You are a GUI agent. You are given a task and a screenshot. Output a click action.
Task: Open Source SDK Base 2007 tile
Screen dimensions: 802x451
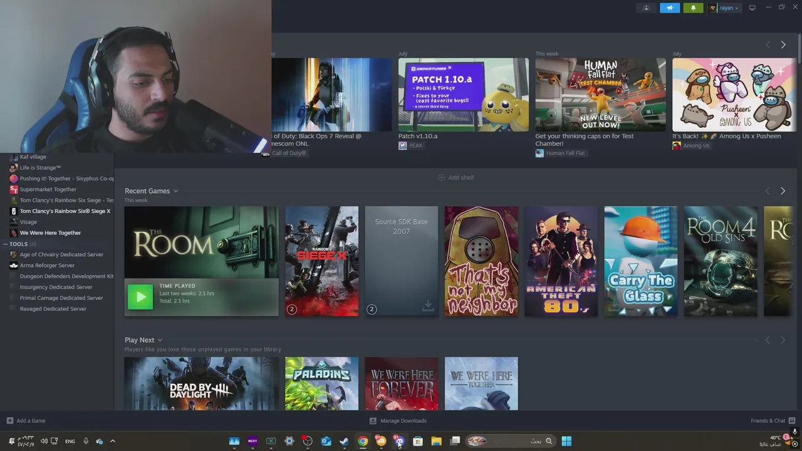pyautogui.click(x=402, y=261)
